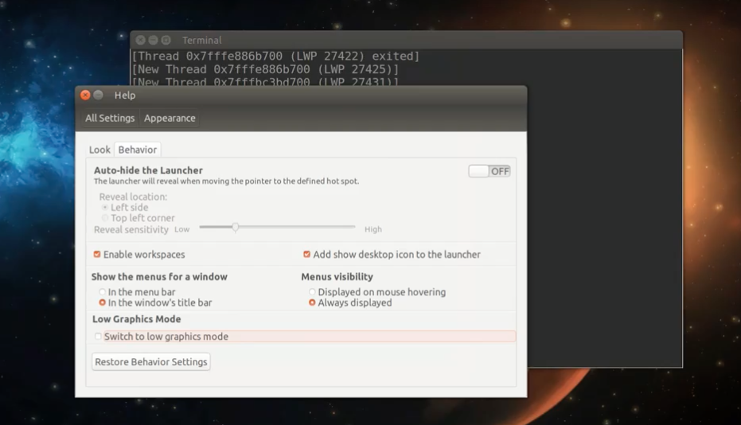The width and height of the screenshot is (741, 425).
Task: Minimize the Terminal window
Action: [154, 41]
